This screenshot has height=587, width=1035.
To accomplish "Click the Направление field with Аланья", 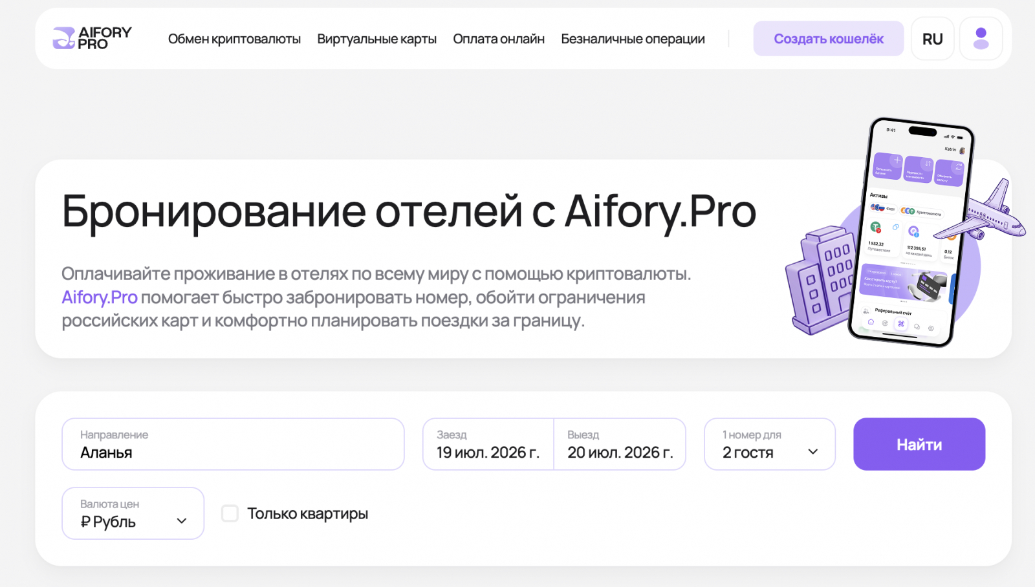I will (233, 444).
